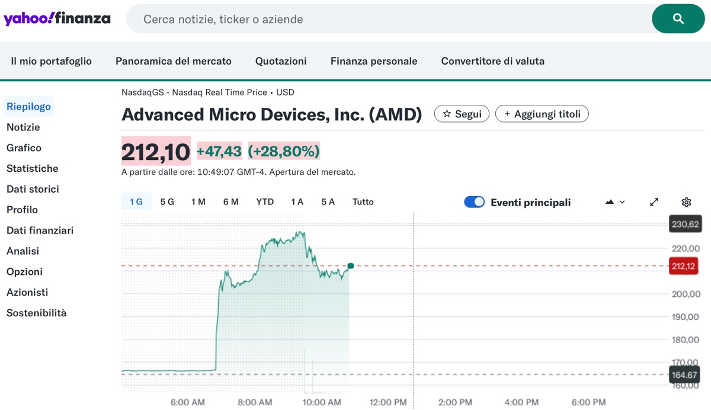Enable the 5 G time range
The width and height of the screenshot is (711, 410).
pyautogui.click(x=166, y=201)
